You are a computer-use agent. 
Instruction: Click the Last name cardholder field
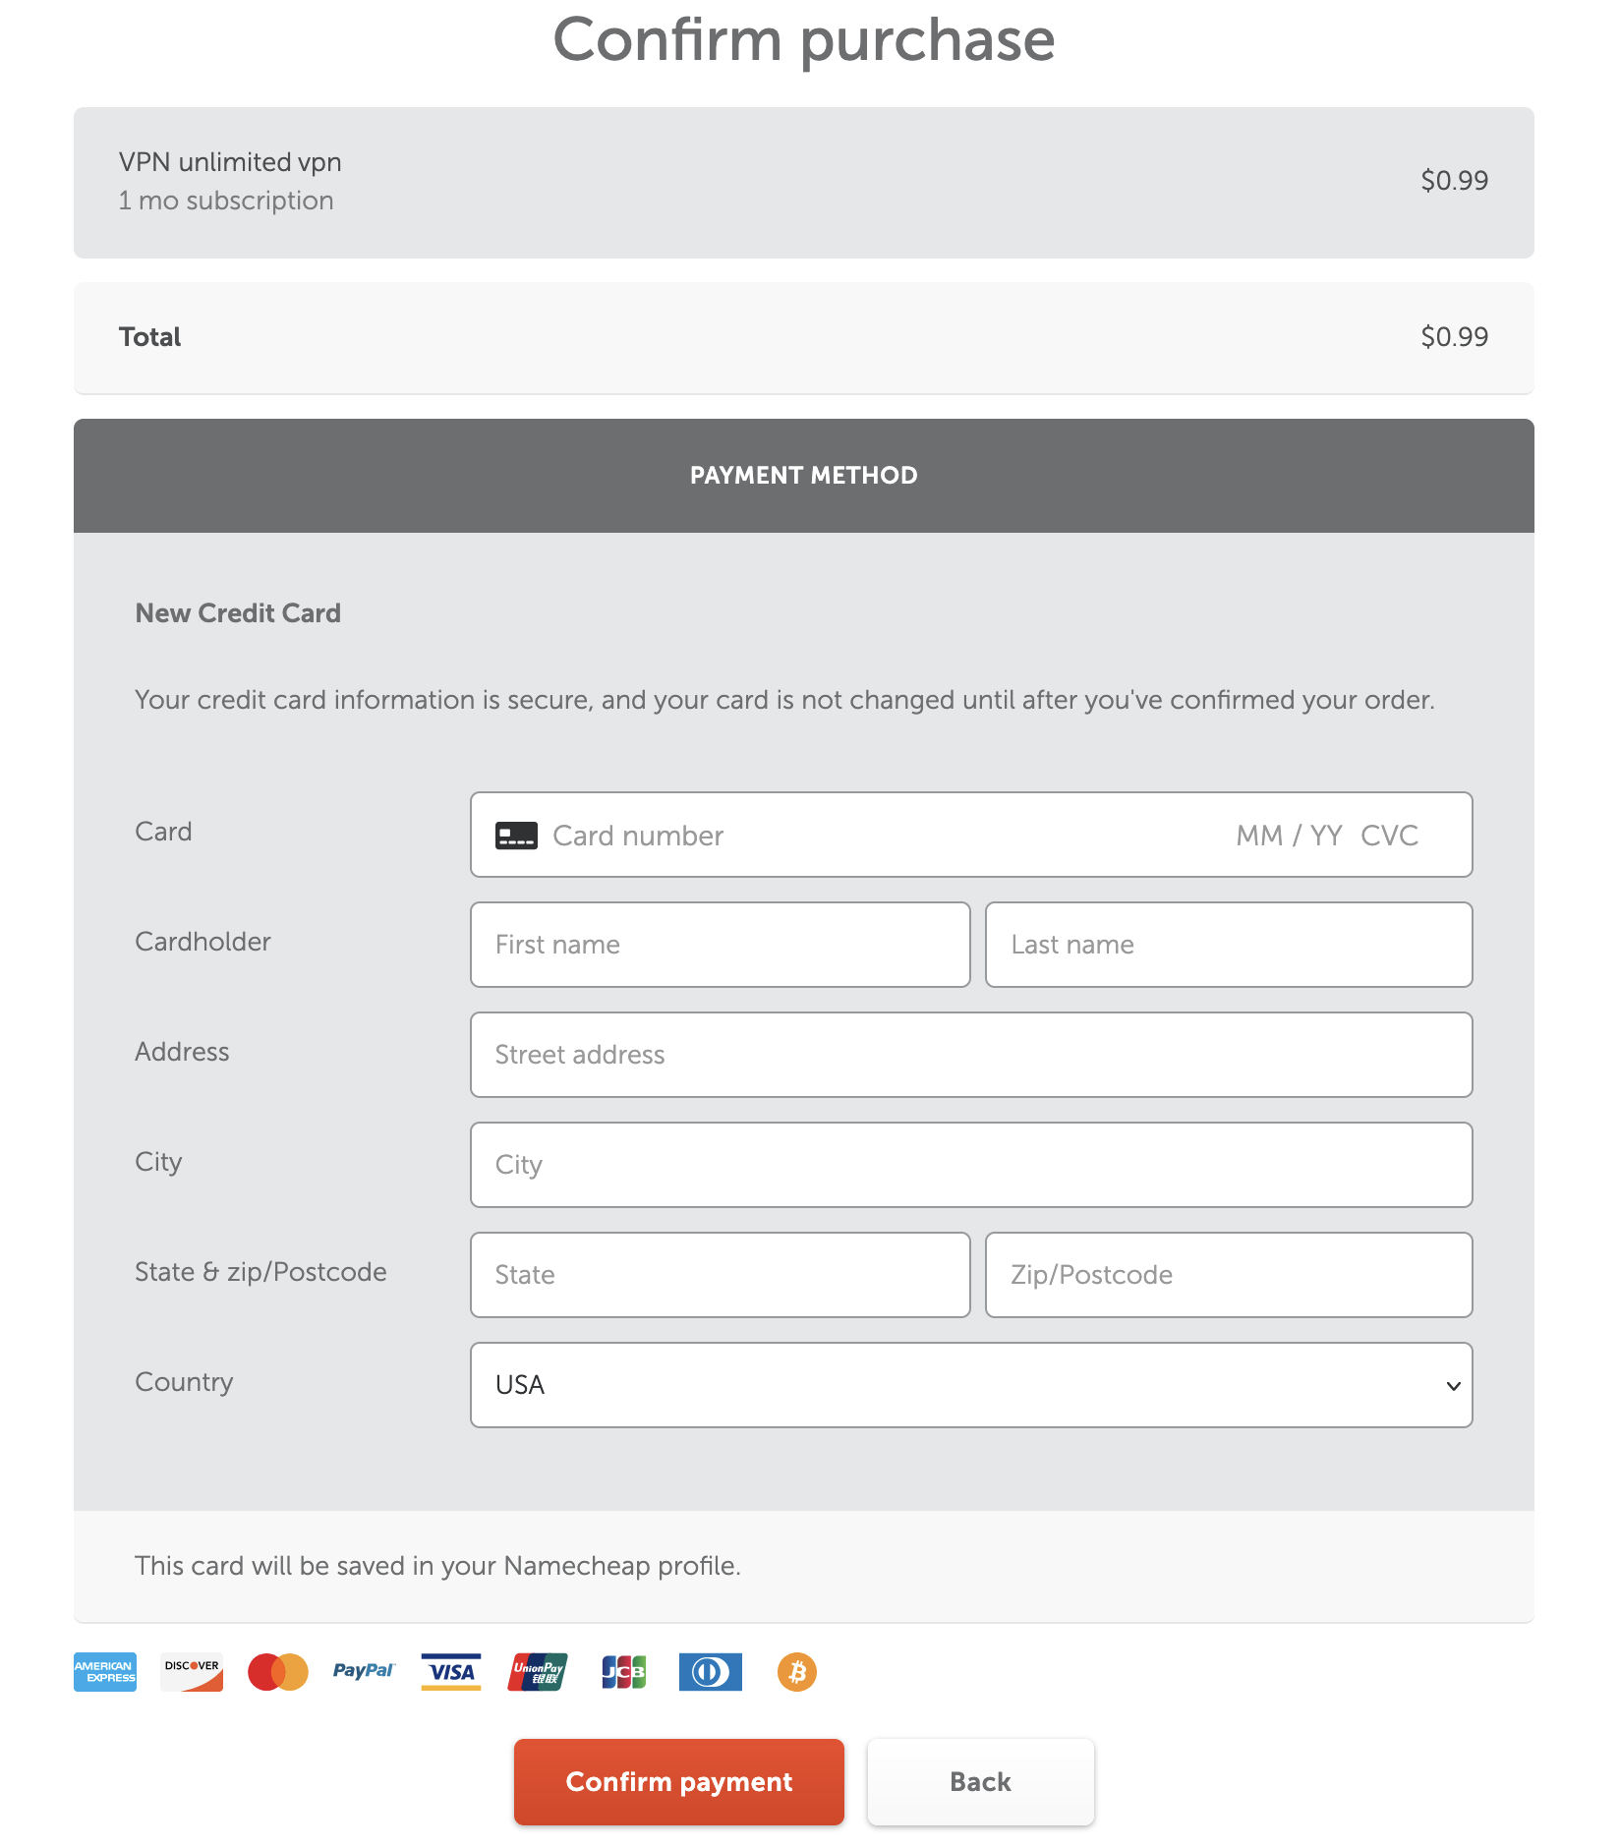[x=1229, y=945]
